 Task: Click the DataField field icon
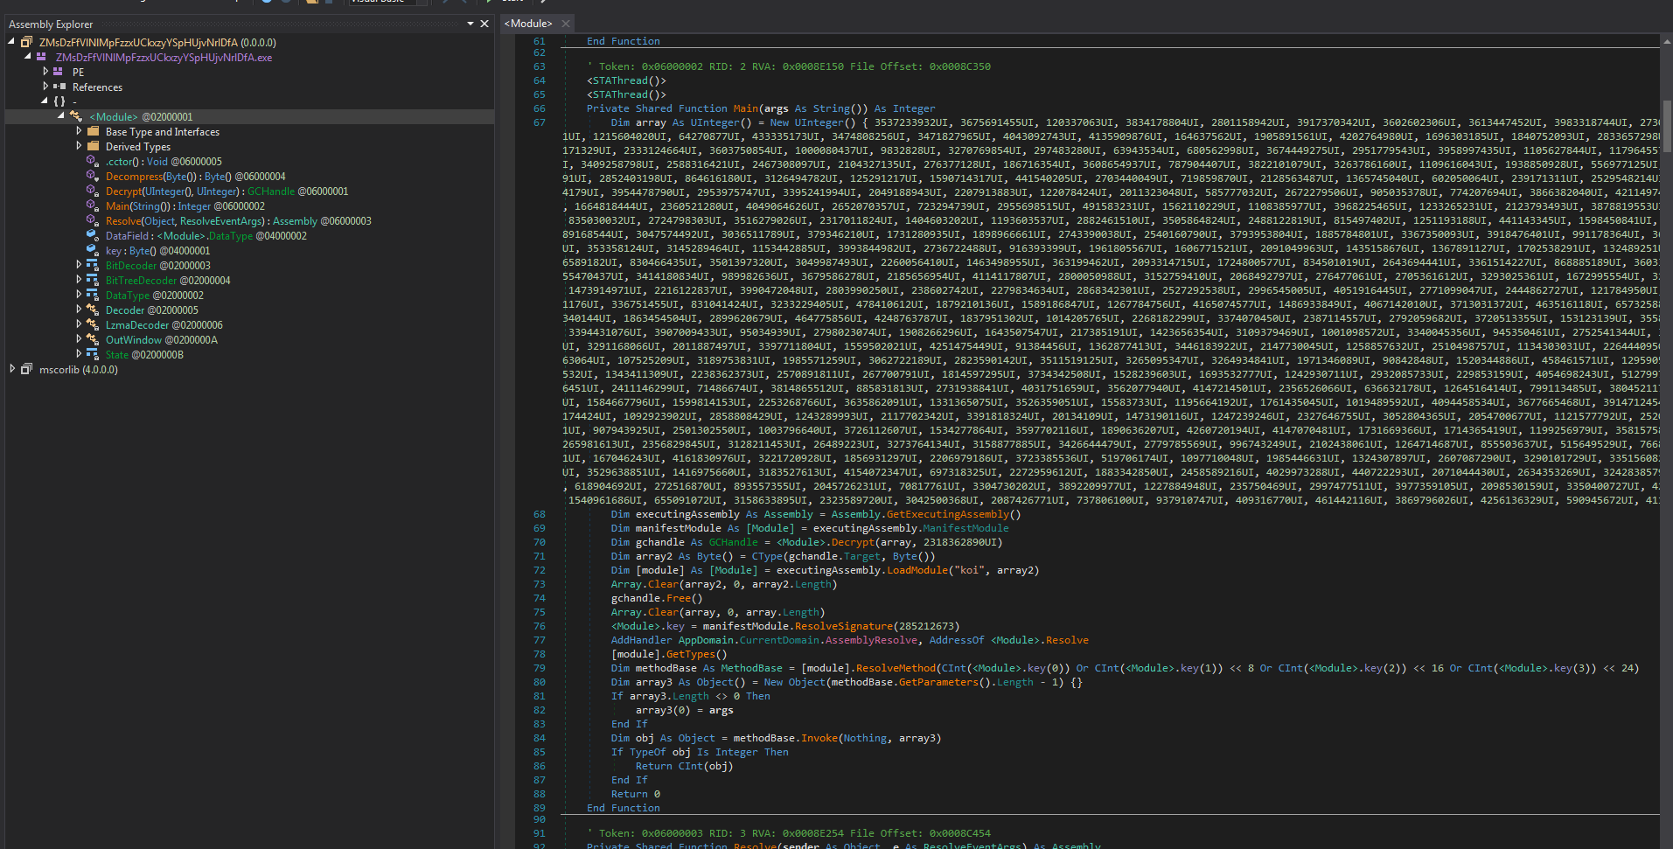(x=93, y=235)
